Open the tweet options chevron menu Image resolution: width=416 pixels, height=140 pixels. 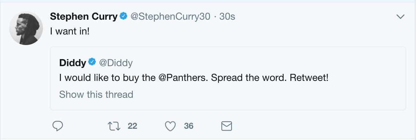pos(400,17)
